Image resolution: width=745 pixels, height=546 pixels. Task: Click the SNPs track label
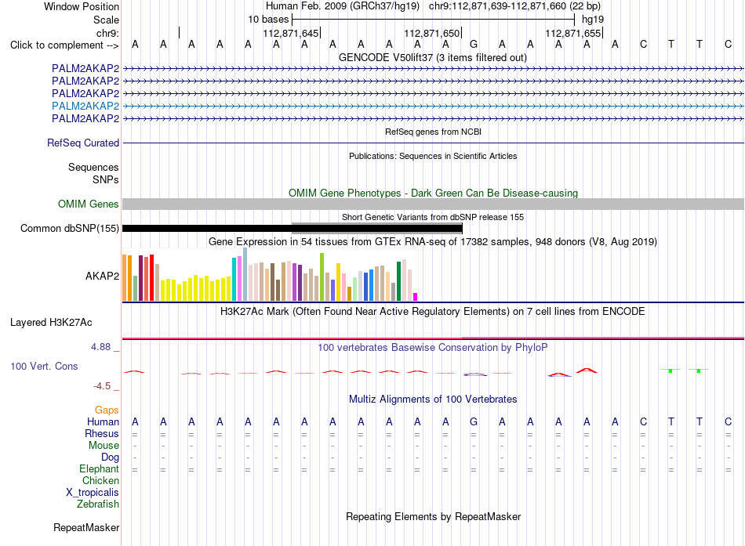point(106,179)
